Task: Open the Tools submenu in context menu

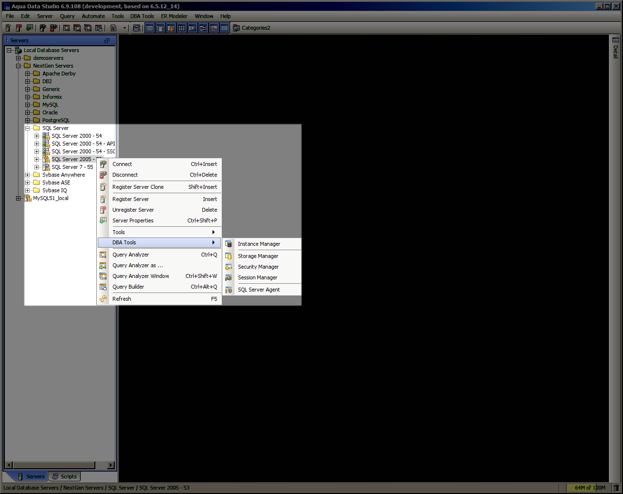Action: coord(160,232)
